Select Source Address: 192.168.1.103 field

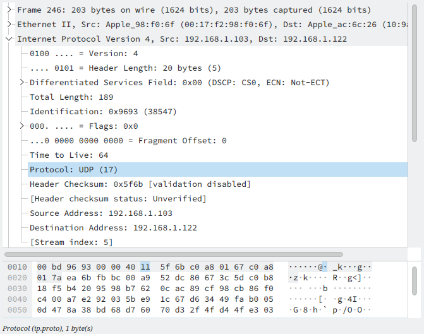point(100,213)
